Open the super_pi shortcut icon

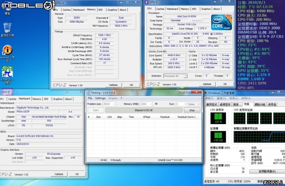[x=7, y=72]
